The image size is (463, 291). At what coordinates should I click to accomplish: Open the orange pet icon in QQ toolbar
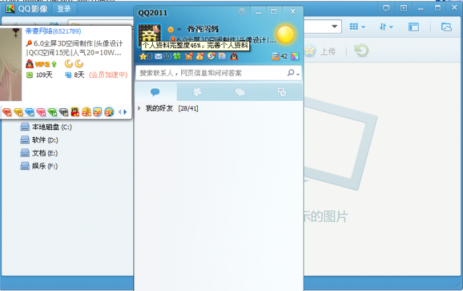(189, 56)
